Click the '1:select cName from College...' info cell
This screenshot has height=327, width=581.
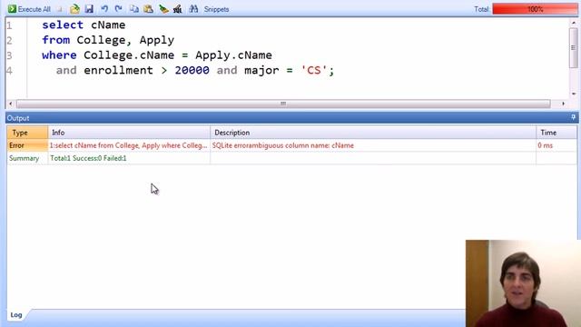(129, 145)
